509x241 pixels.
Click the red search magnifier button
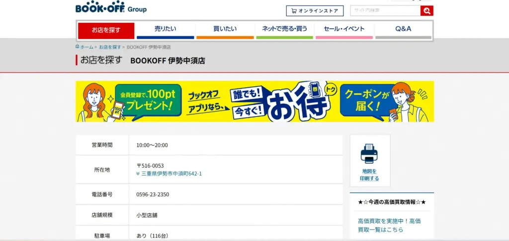click(426, 11)
